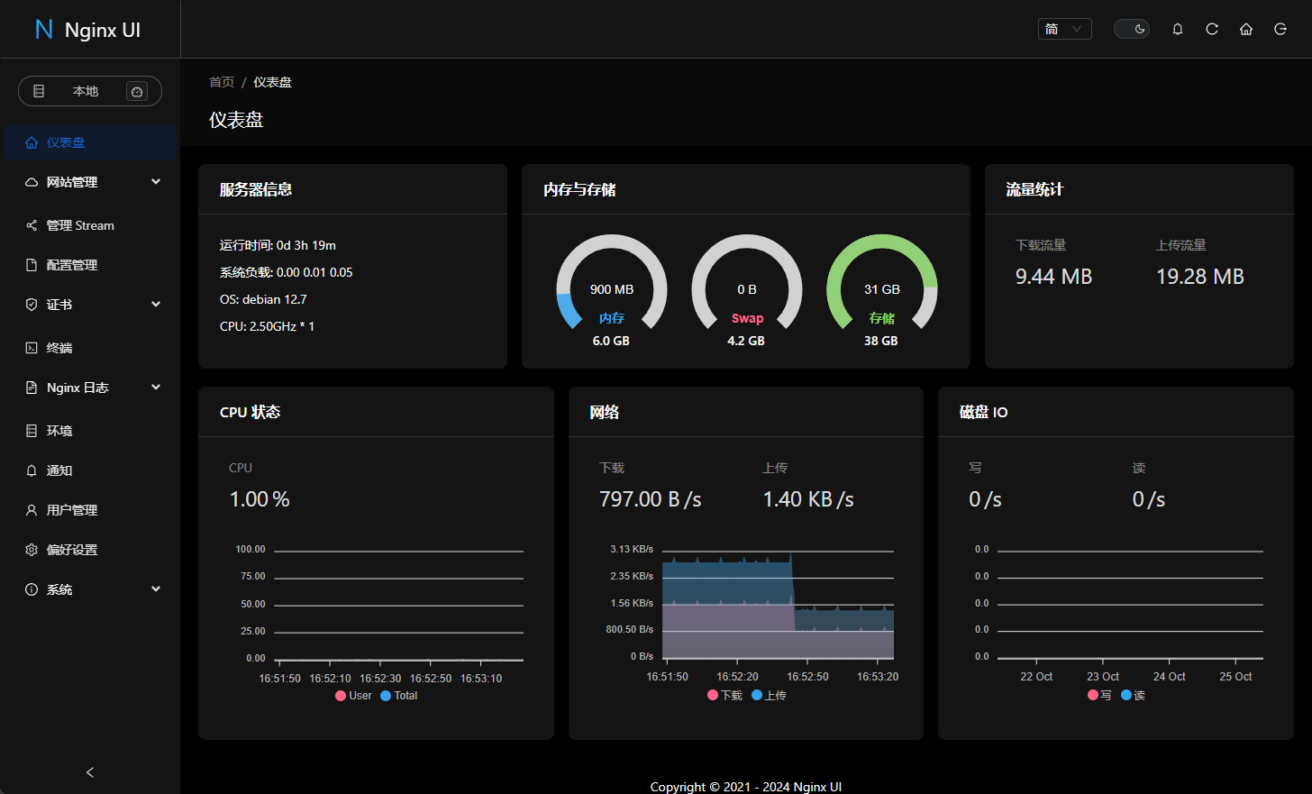Click the share icon next to 管理 Stream
This screenshot has height=794, width=1312.
tap(32, 225)
